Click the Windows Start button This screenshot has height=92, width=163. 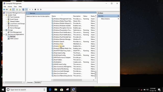(3, 90)
